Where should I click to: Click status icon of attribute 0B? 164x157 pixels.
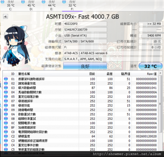pyautogui.click(x=6, y=119)
